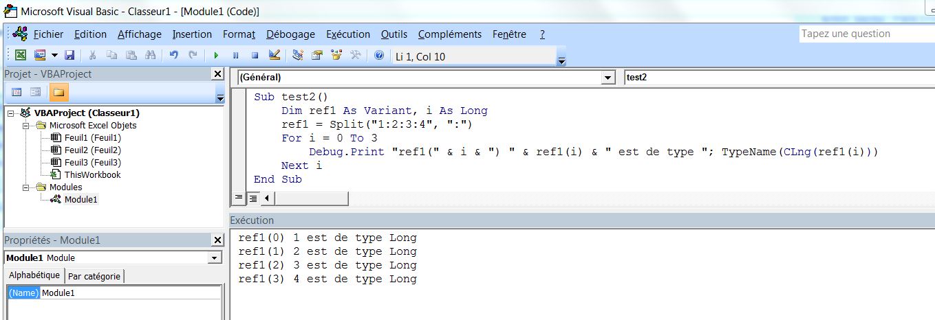Click the Tapez une question search field
Screen dimensions: 935x320
point(867,34)
